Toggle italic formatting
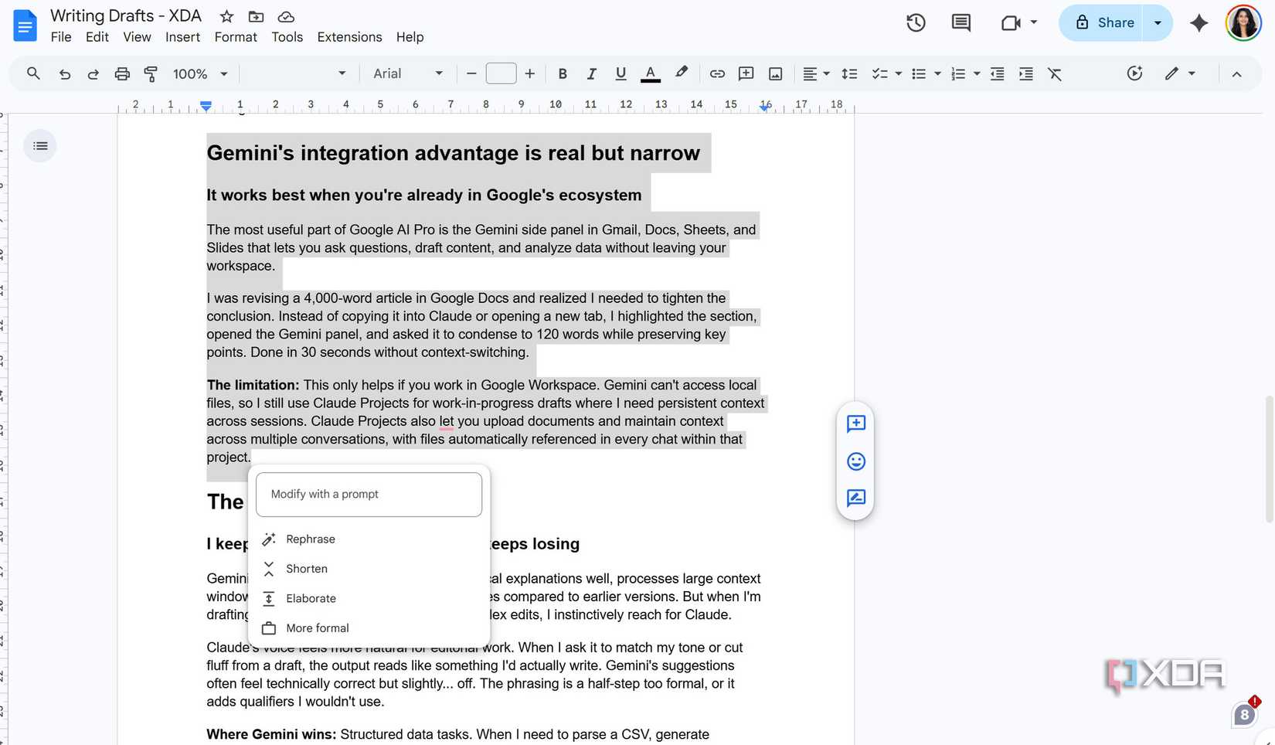The image size is (1275, 745). point(591,73)
